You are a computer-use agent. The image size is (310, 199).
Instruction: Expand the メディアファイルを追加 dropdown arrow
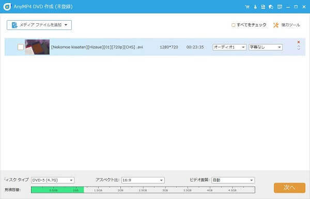click(x=66, y=25)
